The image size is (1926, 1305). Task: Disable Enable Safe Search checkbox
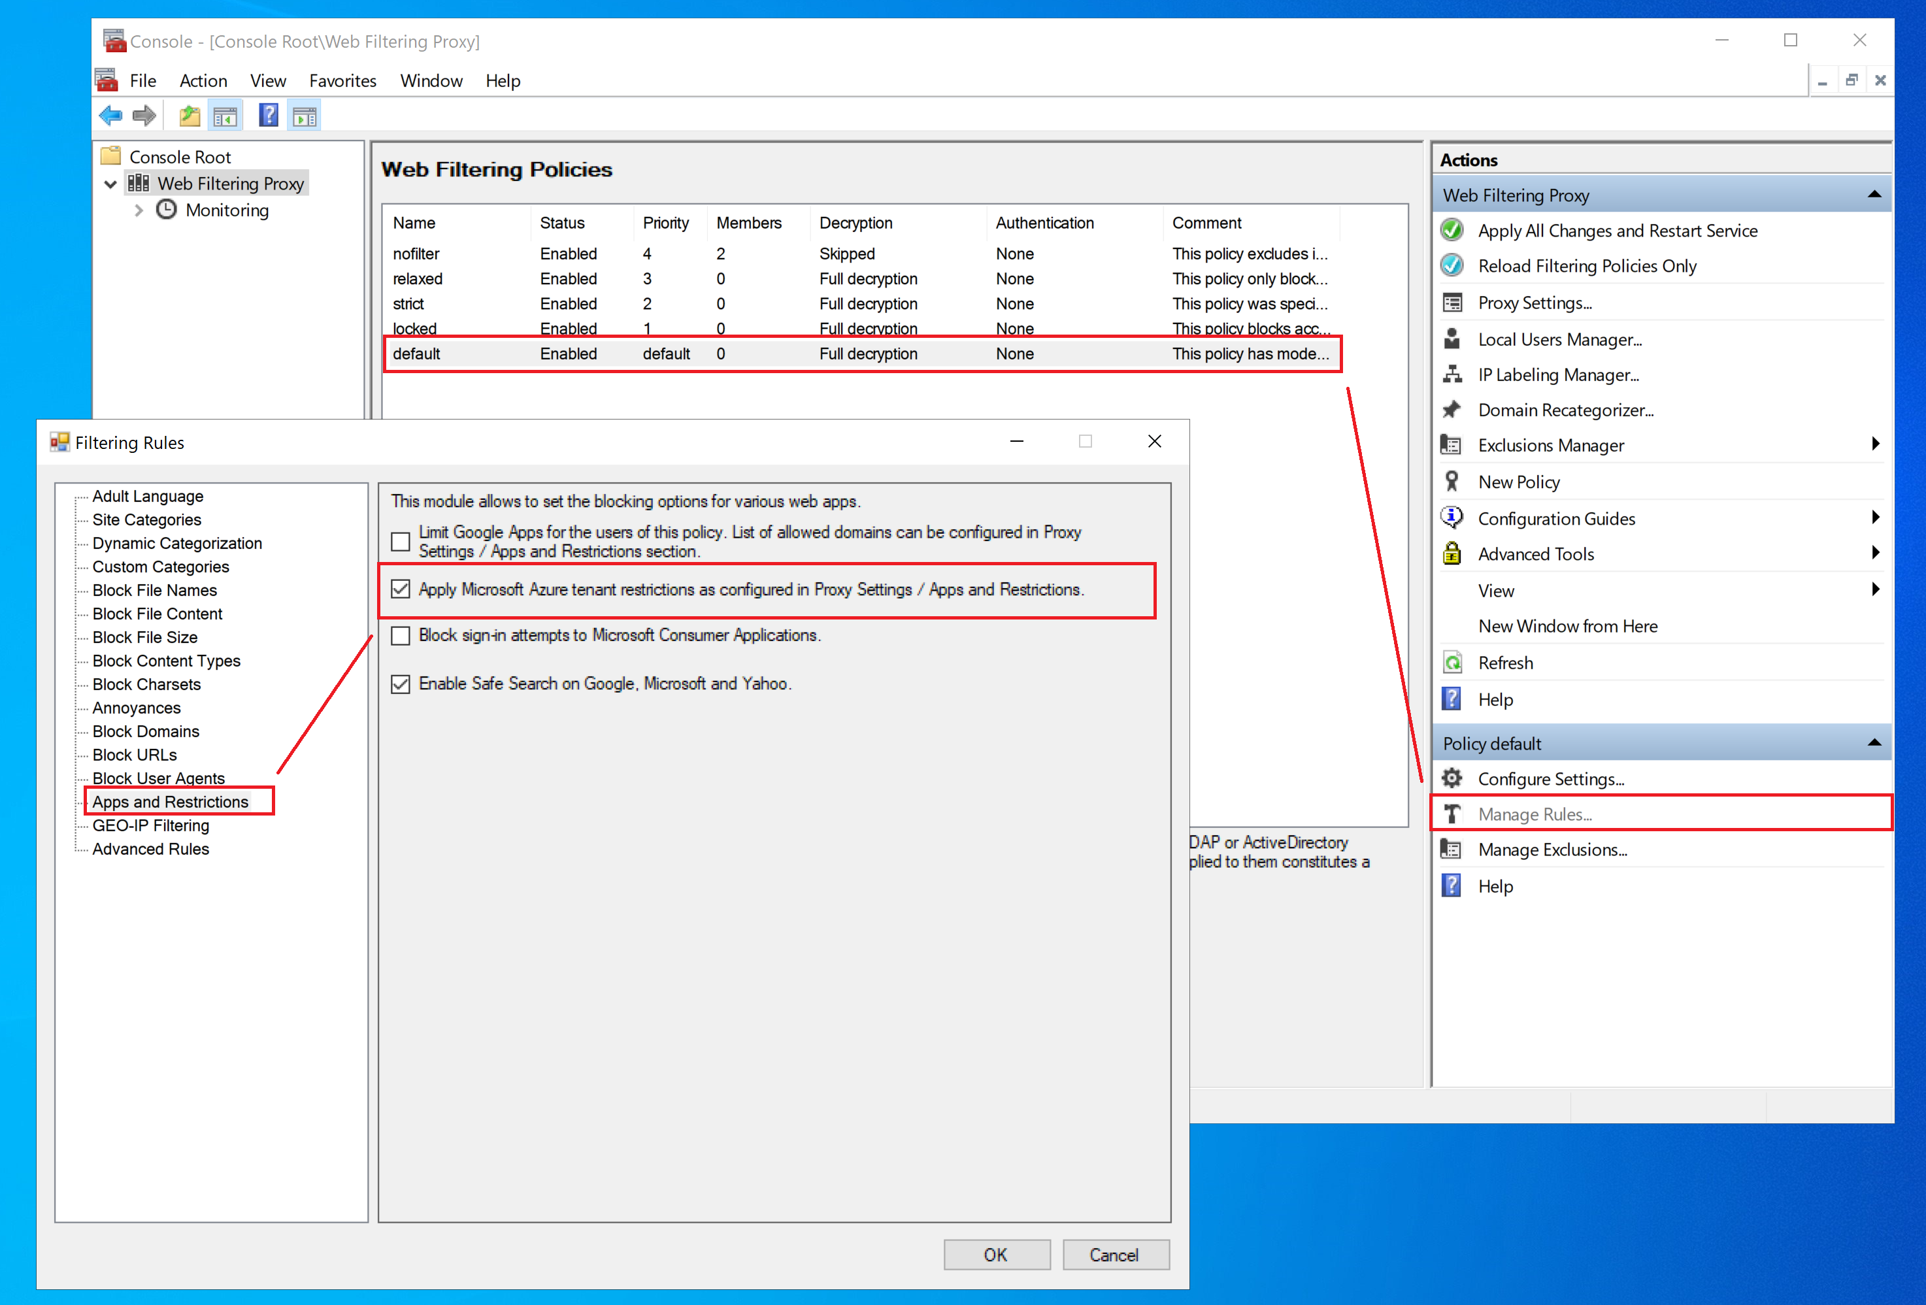(401, 684)
